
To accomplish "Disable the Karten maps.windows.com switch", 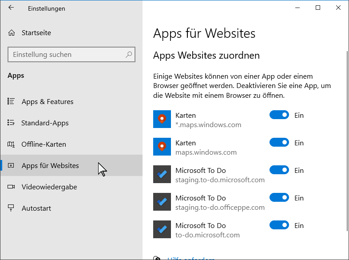I will coord(279,142).
